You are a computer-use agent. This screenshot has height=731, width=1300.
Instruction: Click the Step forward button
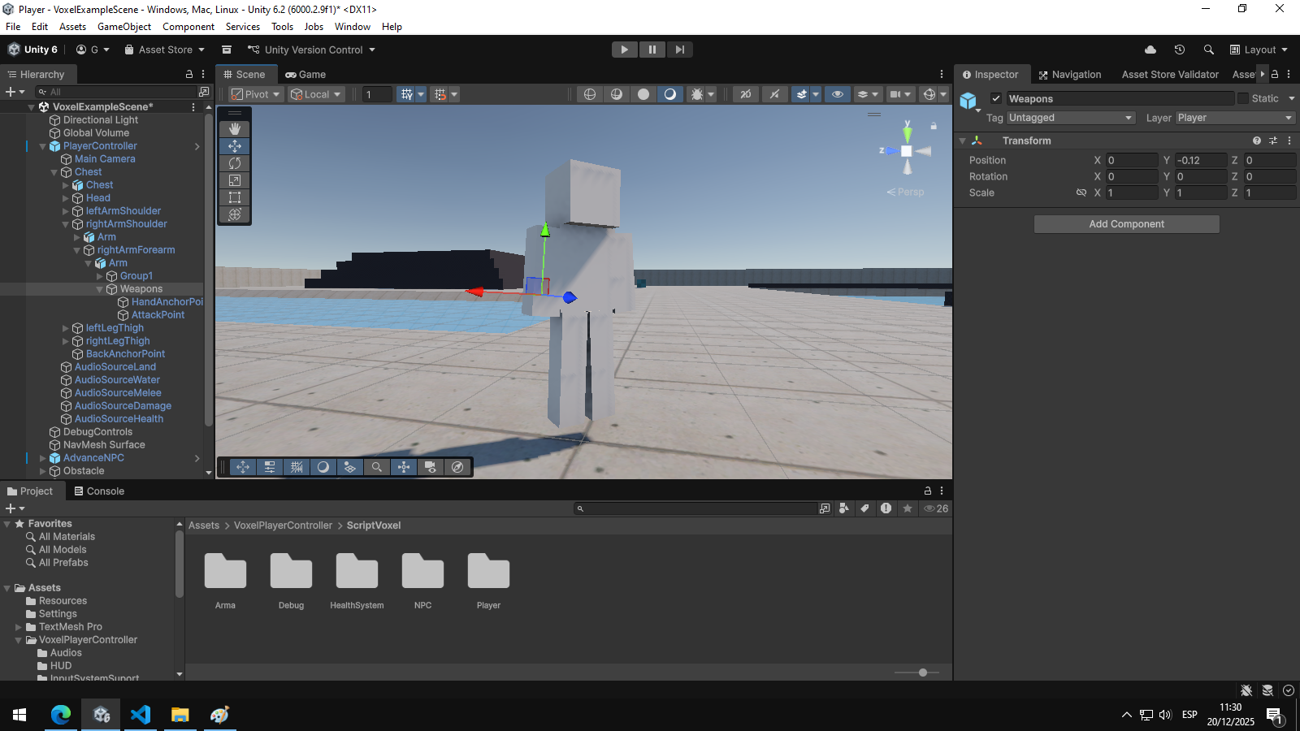679,50
